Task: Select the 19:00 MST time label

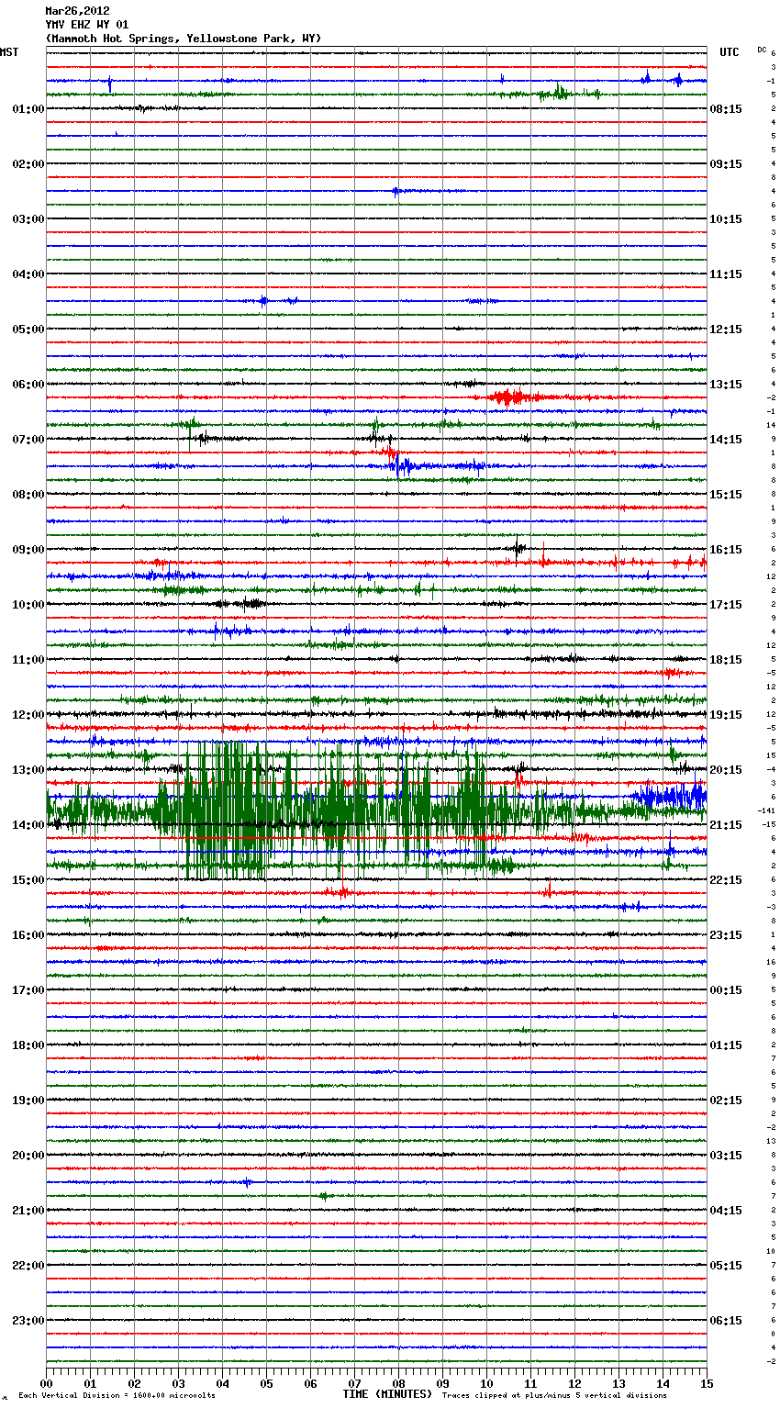Action: [28, 1101]
